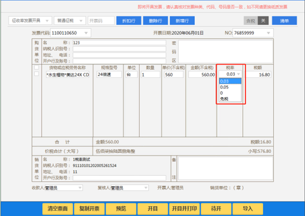Click the 开票码 input field
This screenshot has height=216, width=305.
click(101, 20)
